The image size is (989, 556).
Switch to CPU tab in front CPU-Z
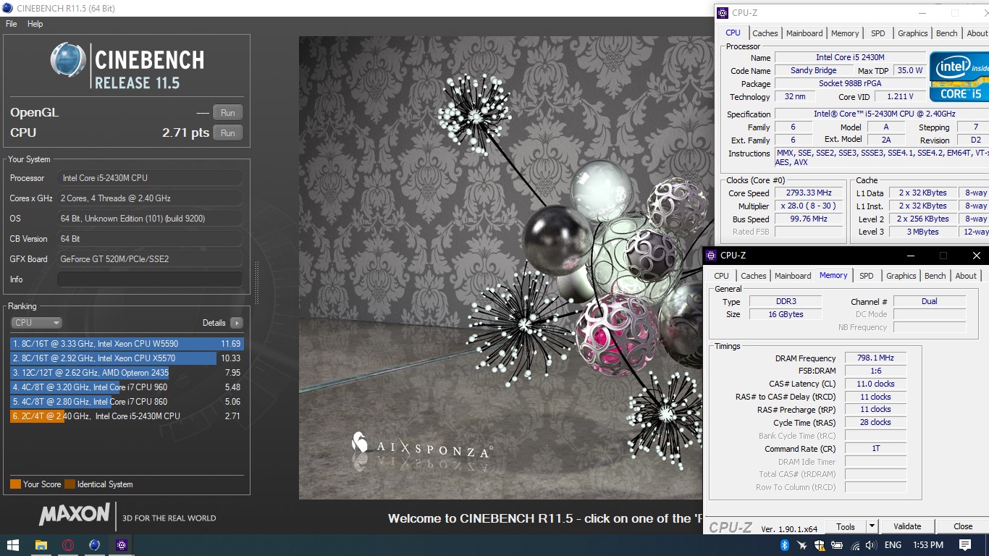click(x=721, y=276)
